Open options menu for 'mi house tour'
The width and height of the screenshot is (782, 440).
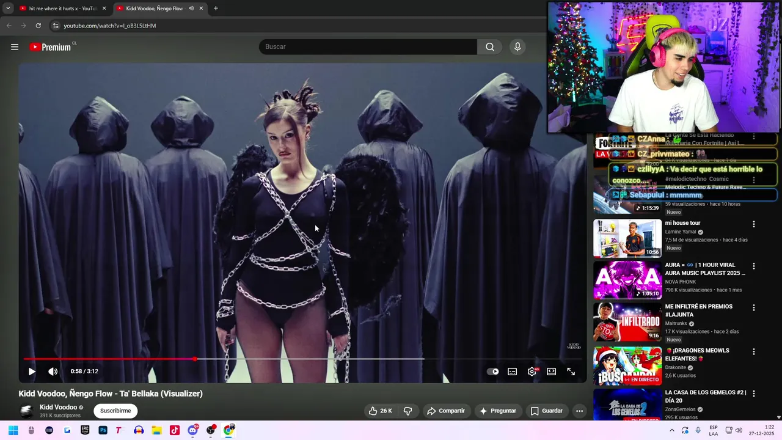coord(754,224)
